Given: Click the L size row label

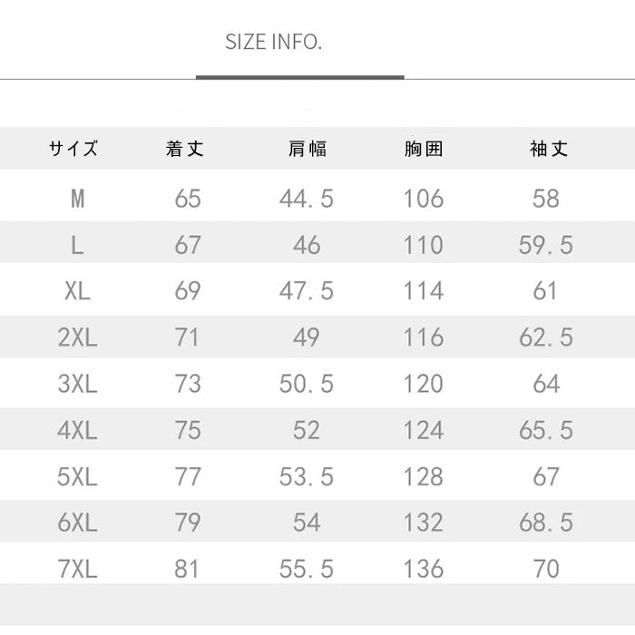Looking at the screenshot, I should pos(77,245).
